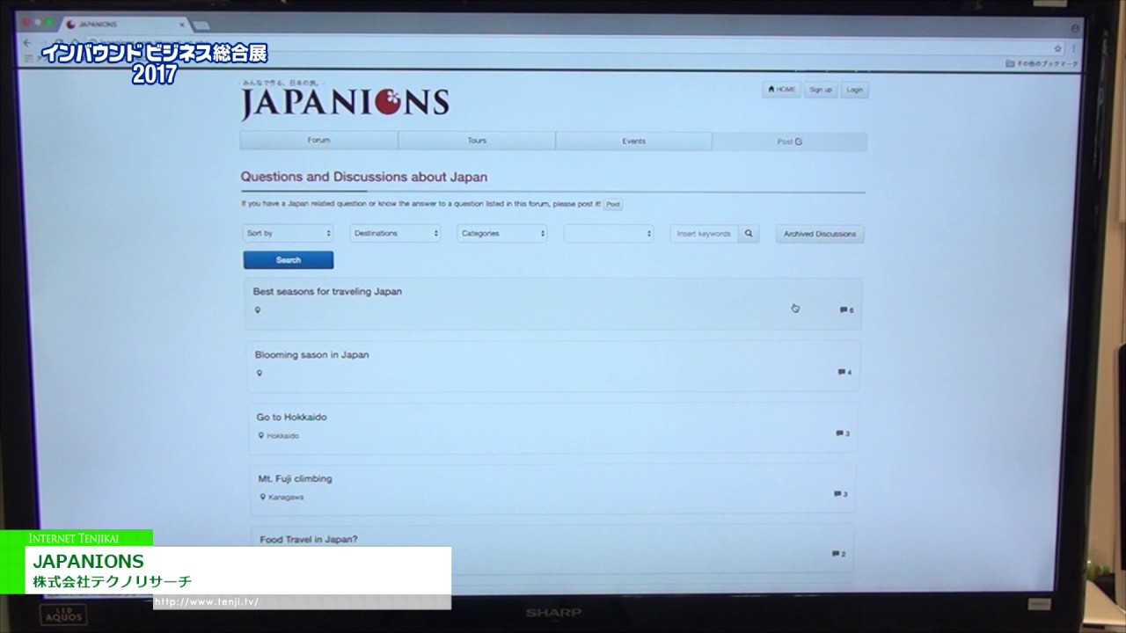Select the JAPANIONS browser tab
This screenshot has height=633, width=1126.
pyautogui.click(x=123, y=25)
